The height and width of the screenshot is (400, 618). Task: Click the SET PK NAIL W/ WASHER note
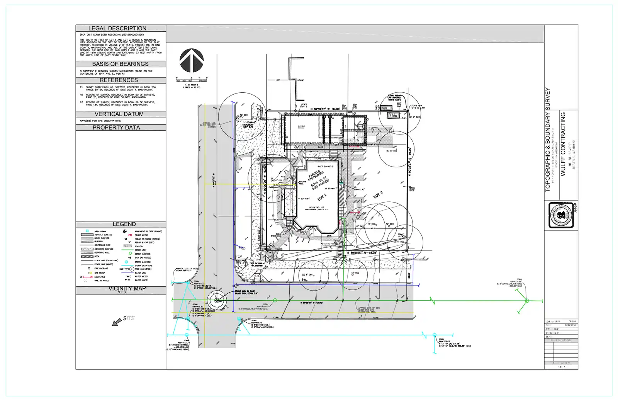click(x=256, y=264)
